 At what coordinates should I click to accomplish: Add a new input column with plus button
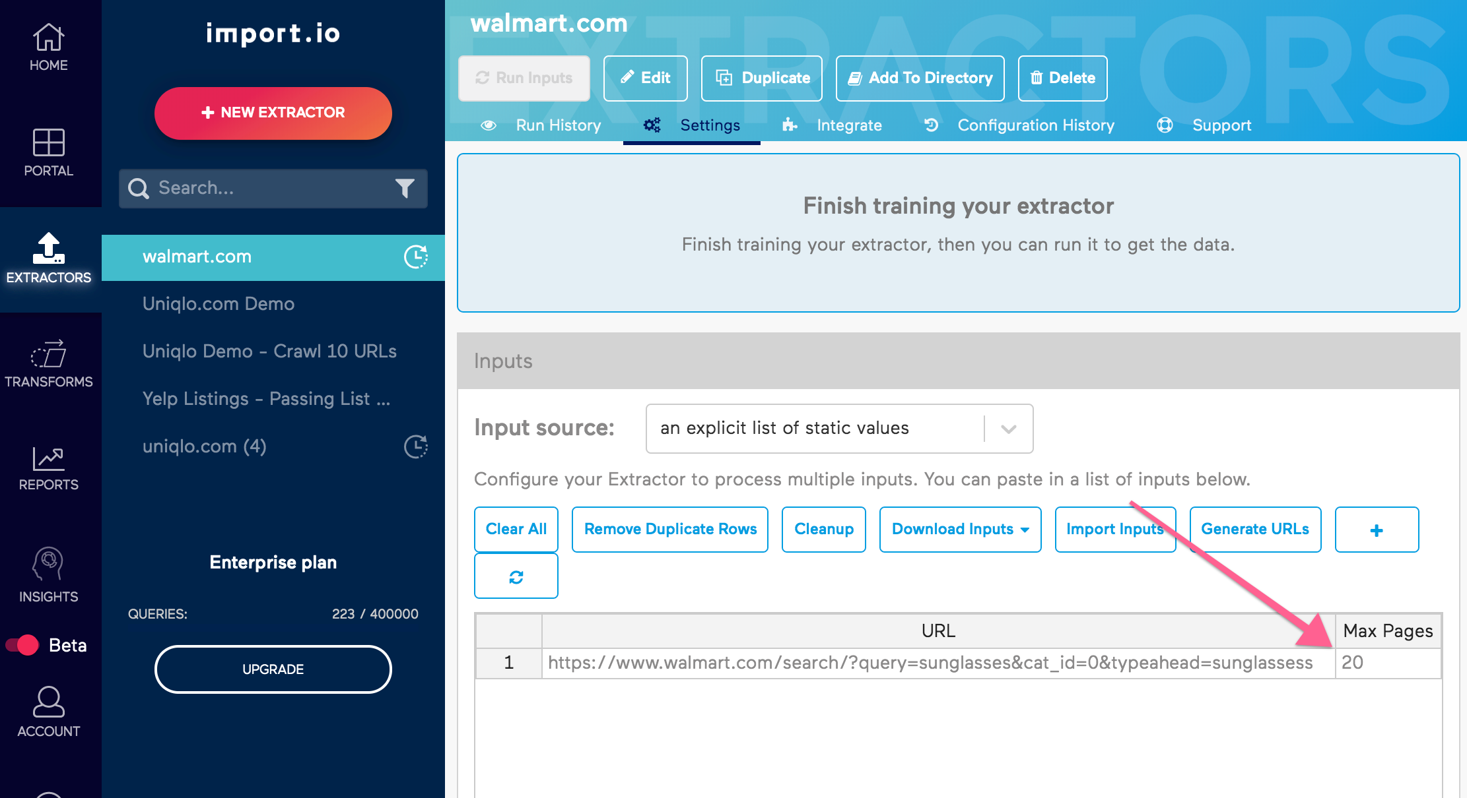[1377, 529]
